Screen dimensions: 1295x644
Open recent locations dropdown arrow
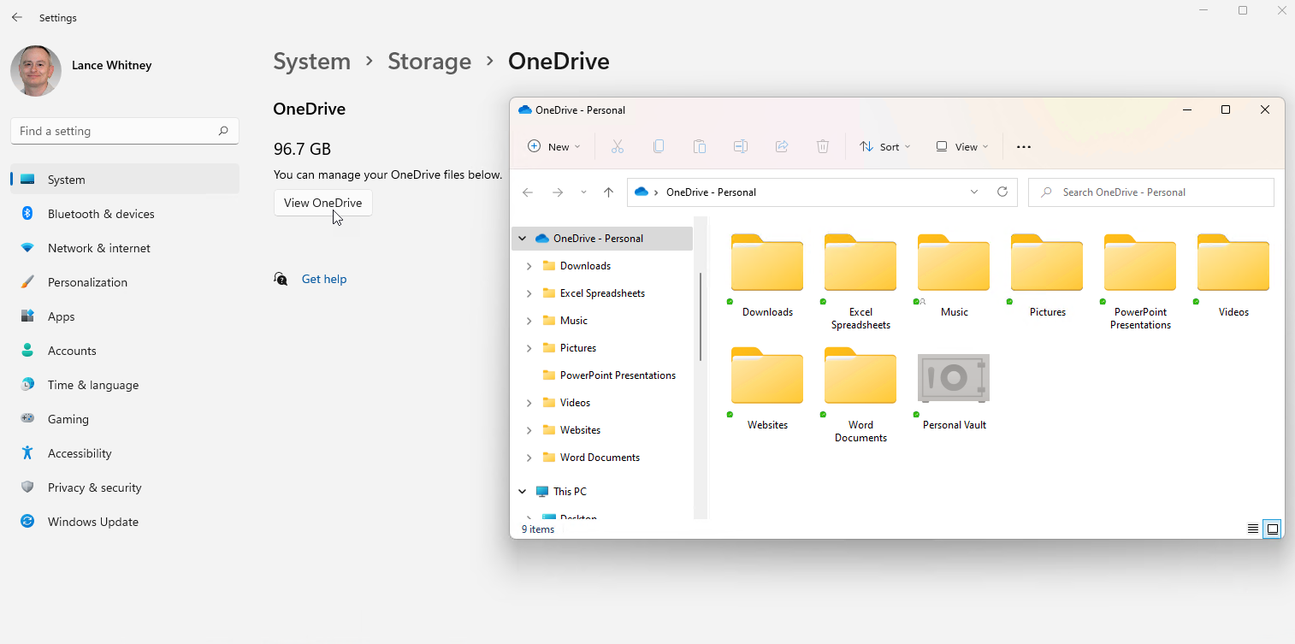coord(583,192)
